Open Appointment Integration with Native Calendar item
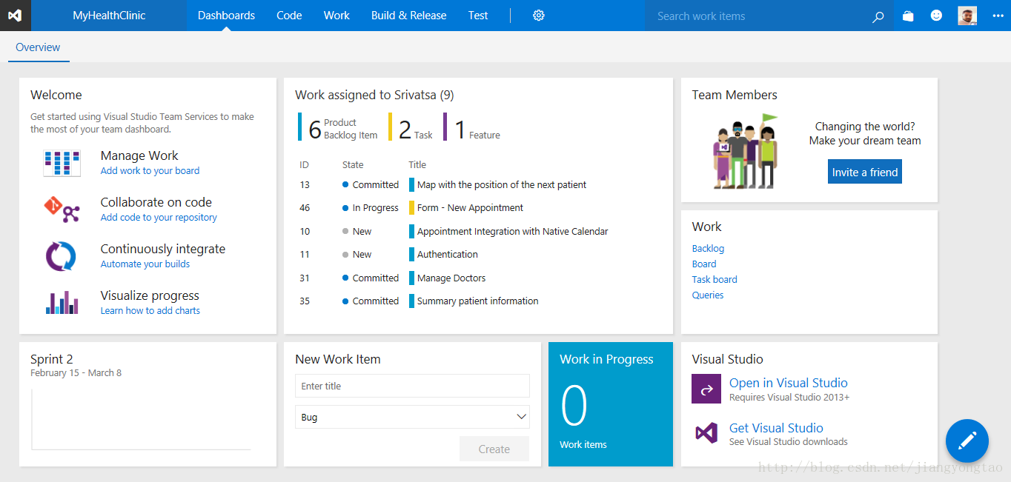This screenshot has height=482, width=1011. click(x=512, y=232)
